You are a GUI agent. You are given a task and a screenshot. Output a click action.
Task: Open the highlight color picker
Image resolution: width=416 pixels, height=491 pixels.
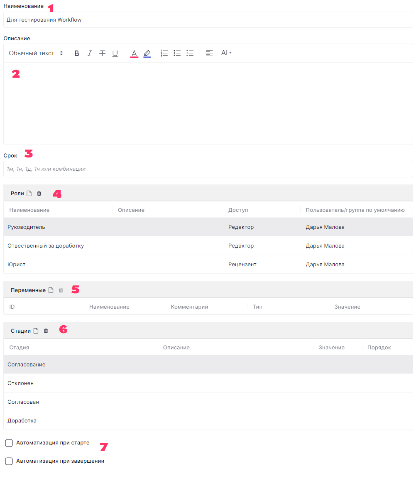click(x=147, y=53)
